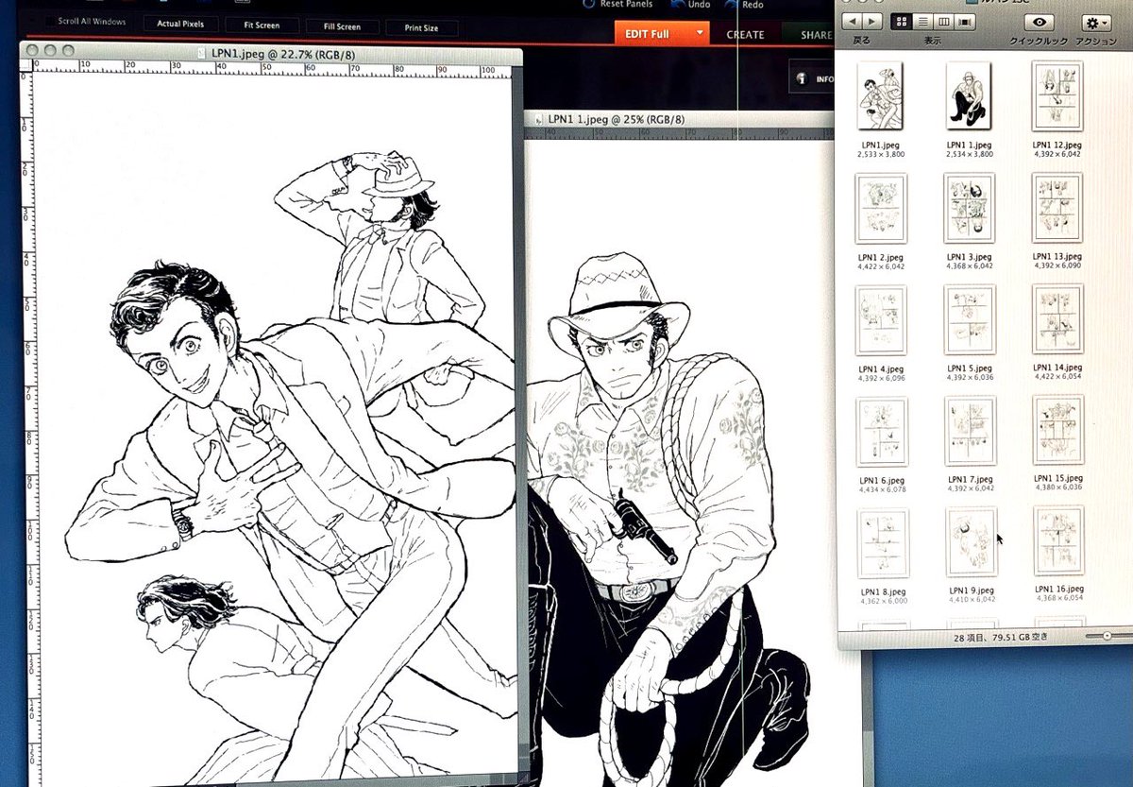Switch Finder to list view
Image resolution: width=1133 pixels, height=787 pixels.
pyautogui.click(x=922, y=21)
